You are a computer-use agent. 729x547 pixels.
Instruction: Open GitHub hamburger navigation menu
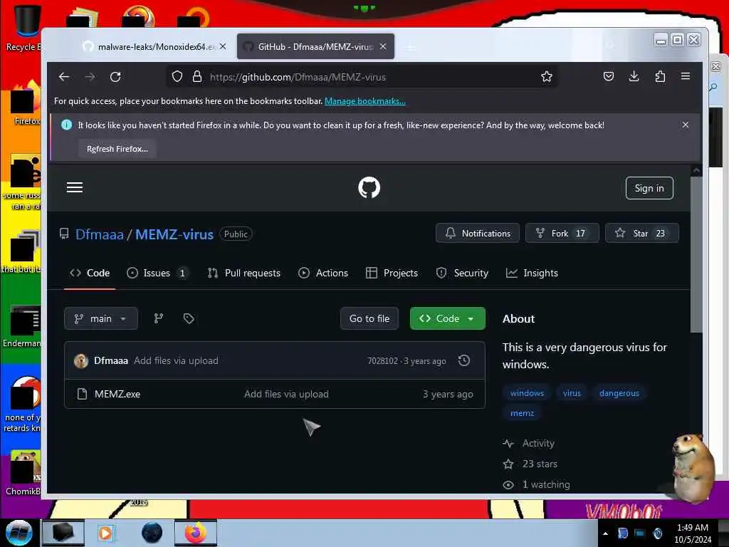pos(74,187)
